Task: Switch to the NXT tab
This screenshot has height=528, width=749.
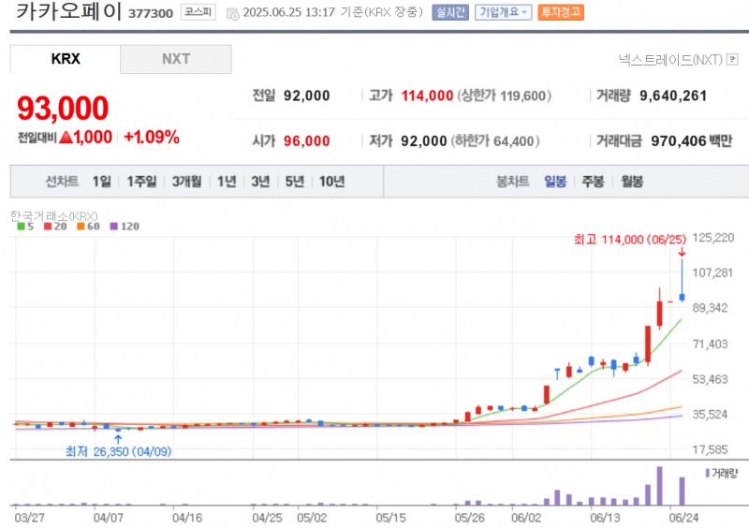Action: coord(175,59)
